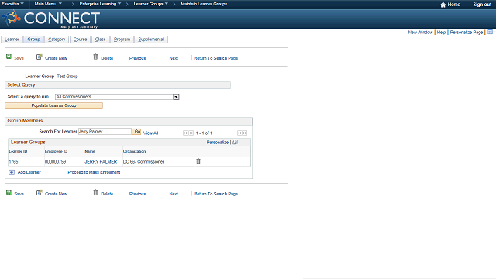Click Personalize Page link
Viewport: 496px width, 279px height.
pyautogui.click(x=467, y=33)
